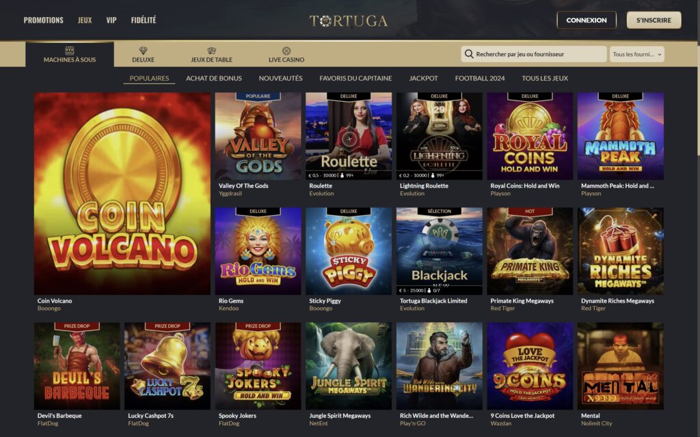The height and width of the screenshot is (437, 700).
Task: Open the Nouveautés tab
Action: pos(280,78)
